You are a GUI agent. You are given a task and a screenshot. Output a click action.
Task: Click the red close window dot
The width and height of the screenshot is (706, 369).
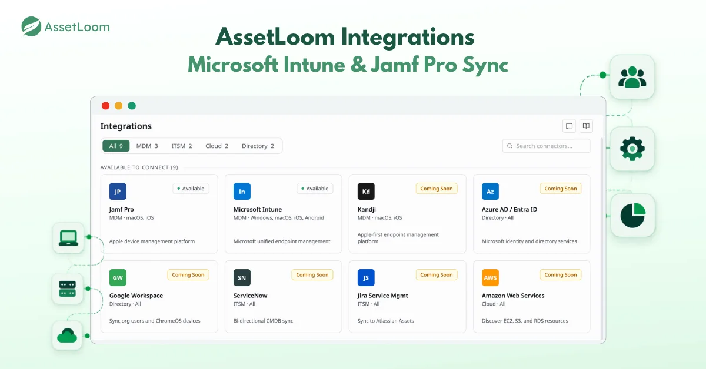pos(106,106)
